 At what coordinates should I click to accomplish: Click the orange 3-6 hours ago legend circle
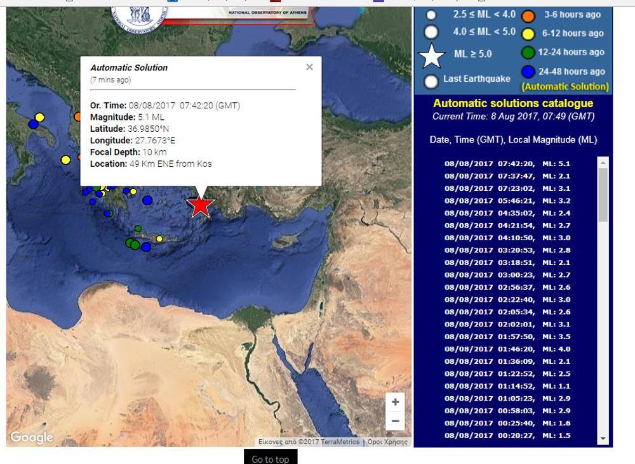[x=528, y=16]
